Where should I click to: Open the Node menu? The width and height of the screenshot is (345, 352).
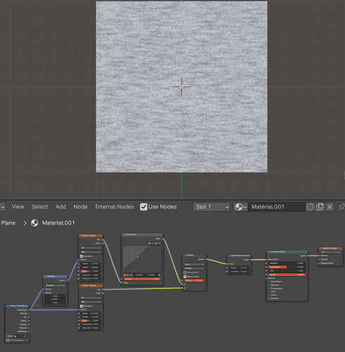click(x=80, y=207)
